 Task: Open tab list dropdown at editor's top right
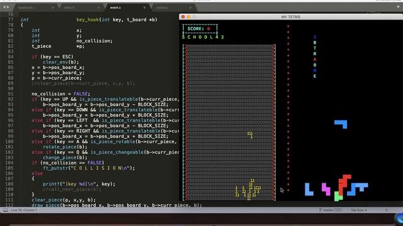[x=398, y=7]
